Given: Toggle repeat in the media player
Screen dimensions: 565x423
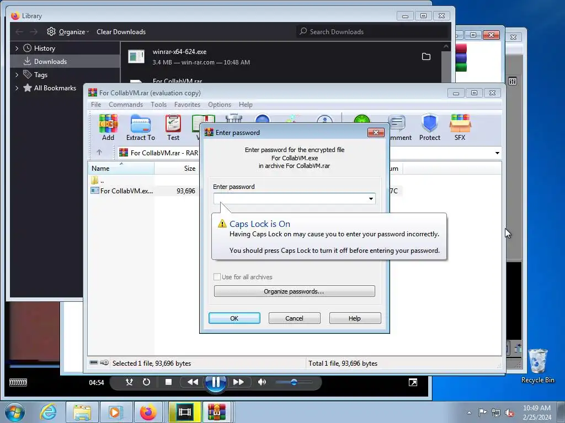Looking at the screenshot, I should (146, 382).
